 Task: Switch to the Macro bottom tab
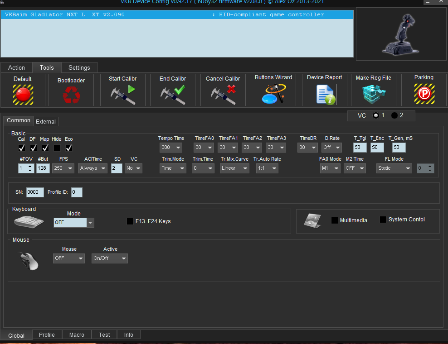click(77, 334)
